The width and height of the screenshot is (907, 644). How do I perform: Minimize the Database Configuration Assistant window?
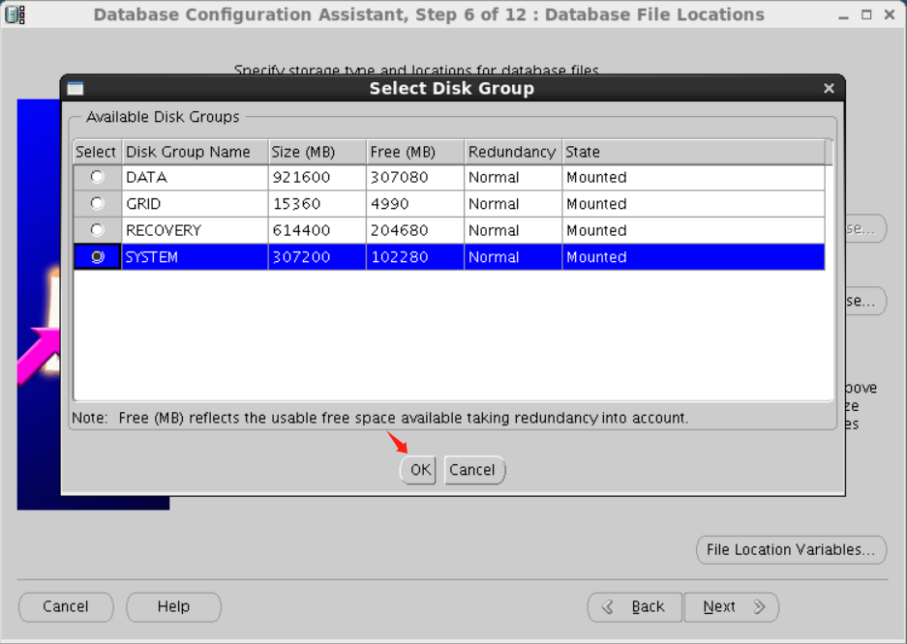[843, 15]
